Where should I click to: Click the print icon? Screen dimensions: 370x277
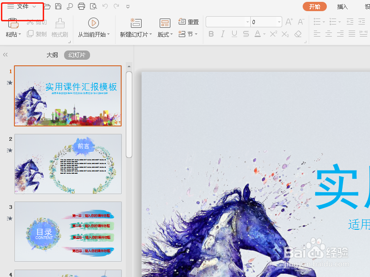81,6
